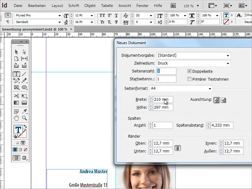Select the Pencil tool
The width and height of the screenshot is (252, 189).
pyautogui.click(x=24, y=80)
